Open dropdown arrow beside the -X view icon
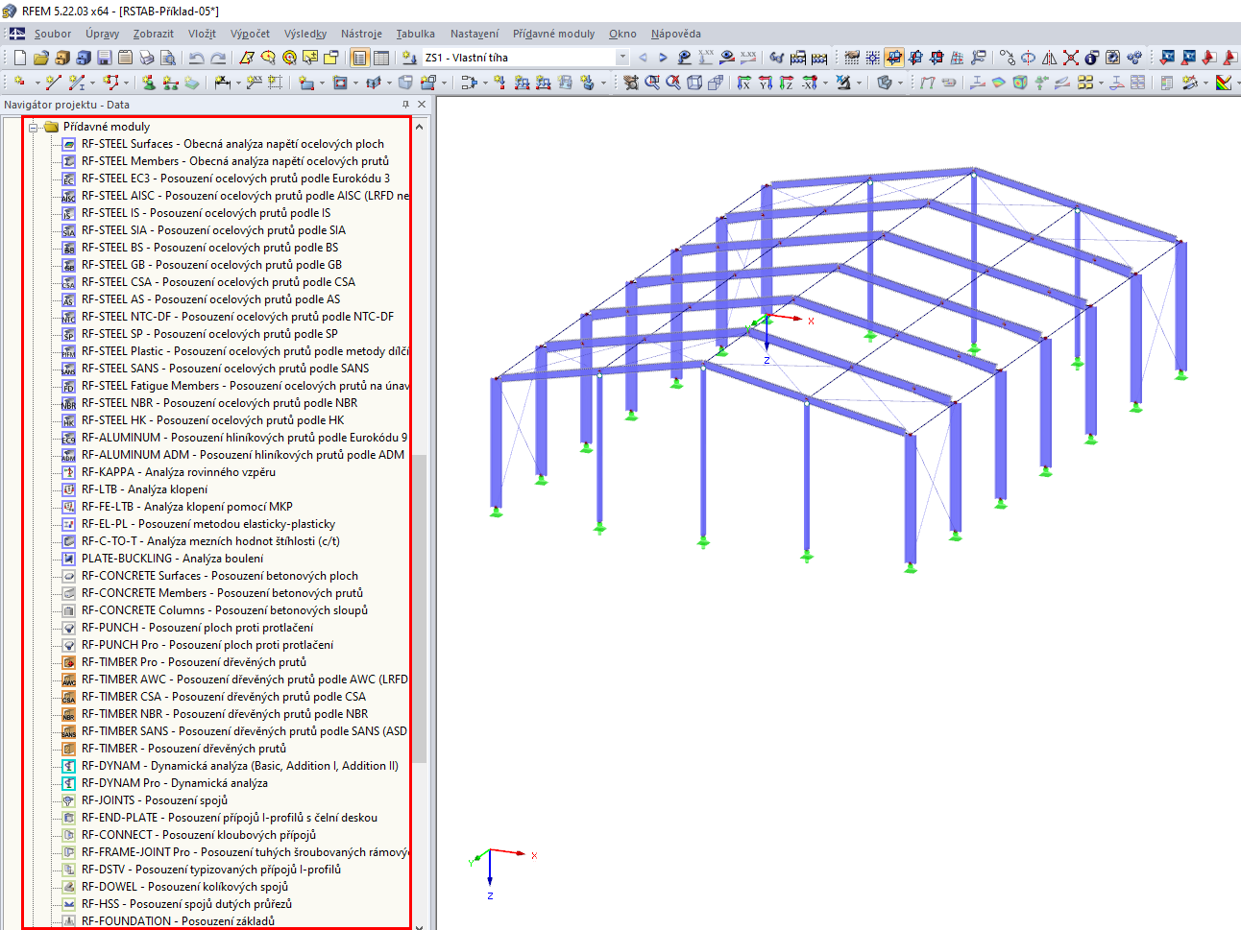 click(x=825, y=83)
